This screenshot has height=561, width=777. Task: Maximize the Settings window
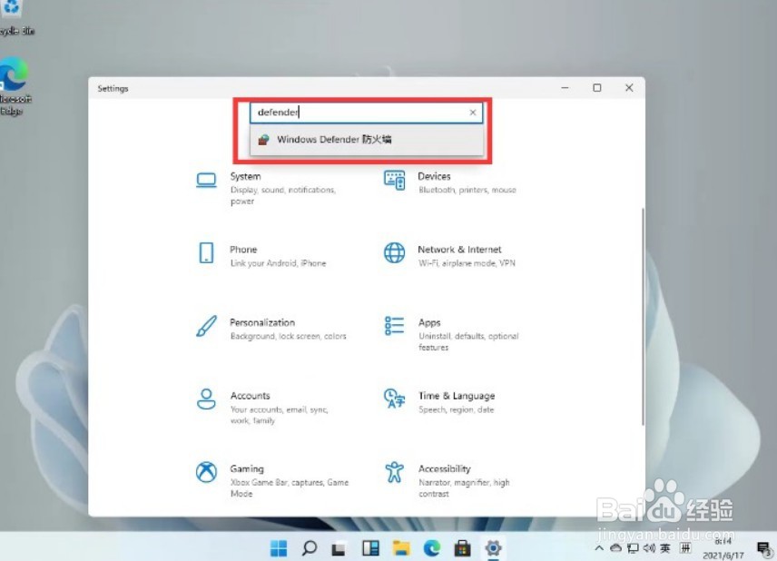pos(597,88)
